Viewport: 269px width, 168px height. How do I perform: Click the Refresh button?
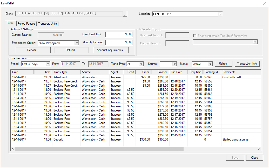pos(224,64)
